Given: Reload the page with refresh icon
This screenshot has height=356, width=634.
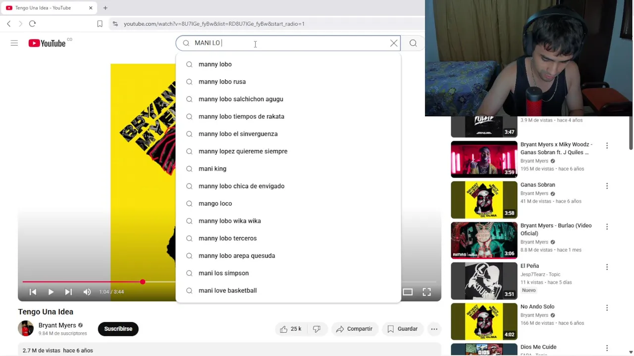Looking at the screenshot, I should click(x=32, y=24).
